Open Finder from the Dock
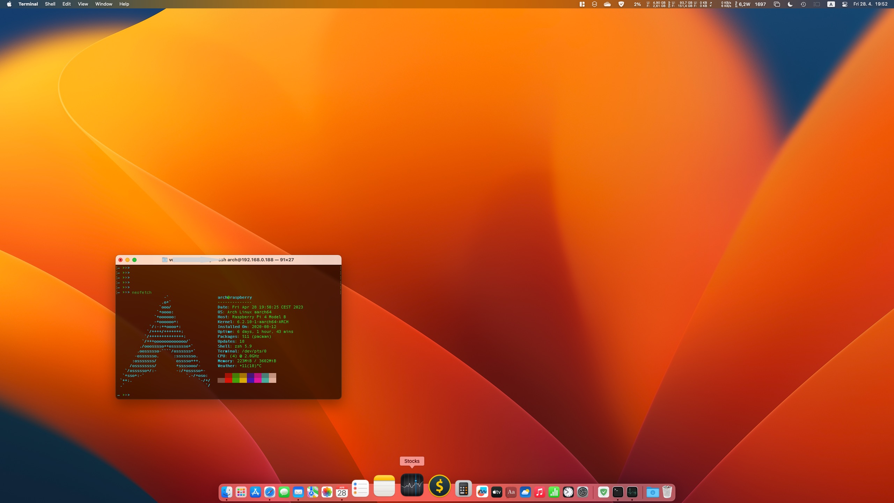 coord(227,492)
